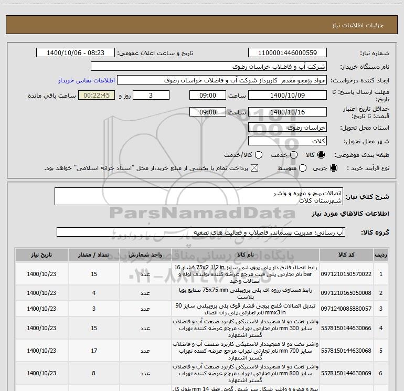404x391 pixels.
Task: Select the متوسط purchase type radio
Action: point(303,168)
